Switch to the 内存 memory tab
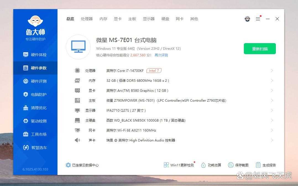This screenshot has width=298, height=186. pyautogui.click(x=103, y=19)
